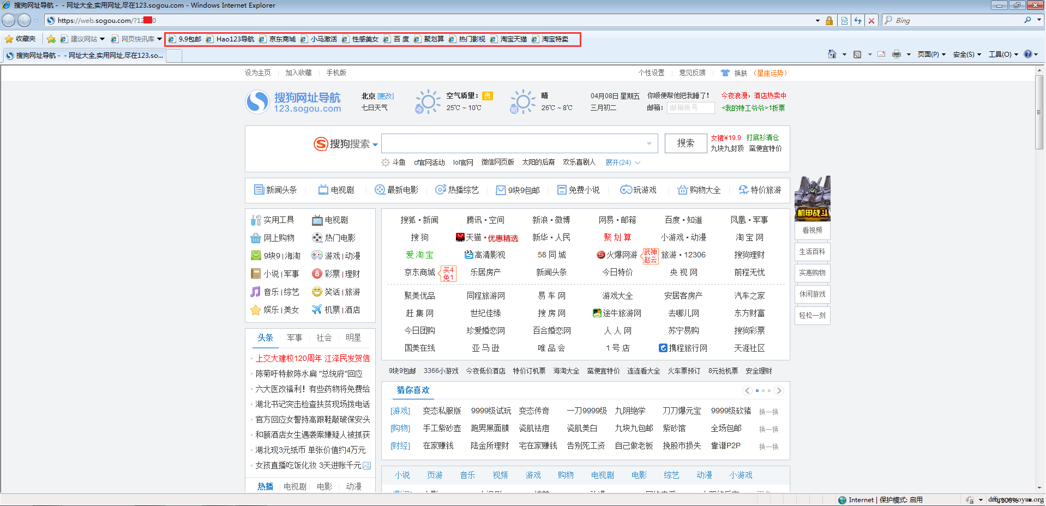1046x506 pixels.
Task: Open the 淘宝网 link
Action: click(x=749, y=238)
